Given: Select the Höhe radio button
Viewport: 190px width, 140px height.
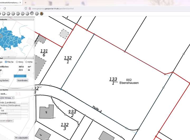Looking at the screenshot, I should point(26,62).
